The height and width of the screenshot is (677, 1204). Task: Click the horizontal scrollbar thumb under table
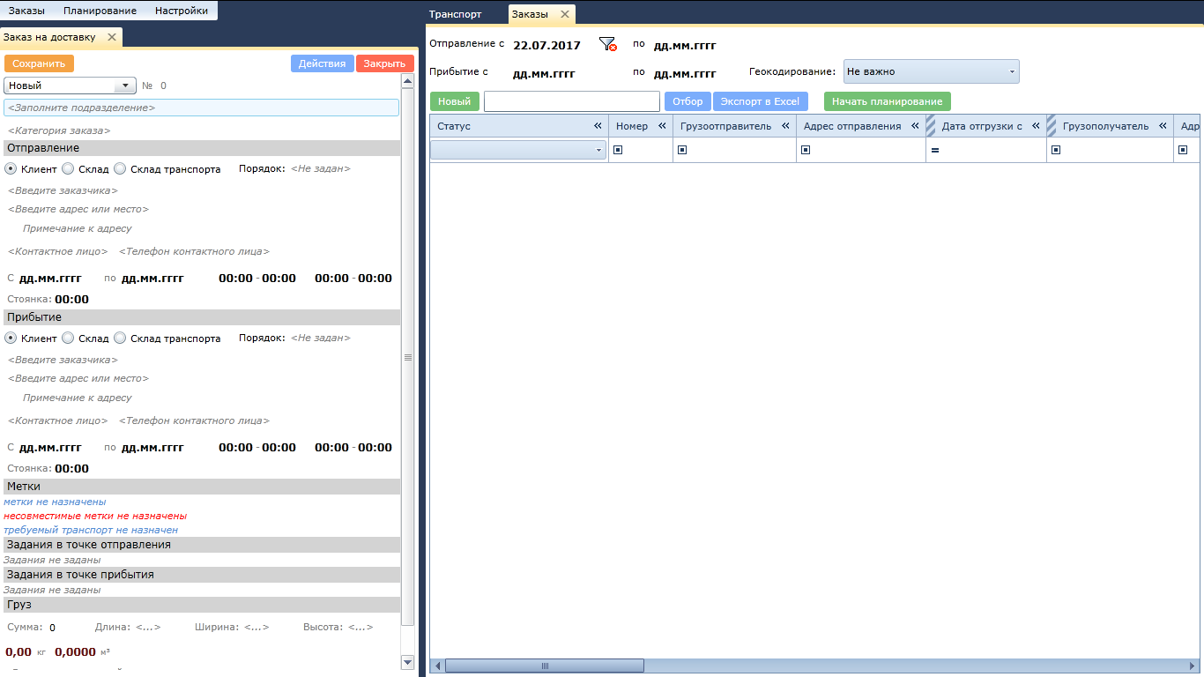tap(545, 666)
